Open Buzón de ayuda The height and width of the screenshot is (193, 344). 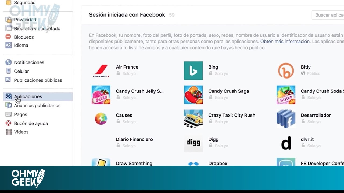click(x=31, y=123)
